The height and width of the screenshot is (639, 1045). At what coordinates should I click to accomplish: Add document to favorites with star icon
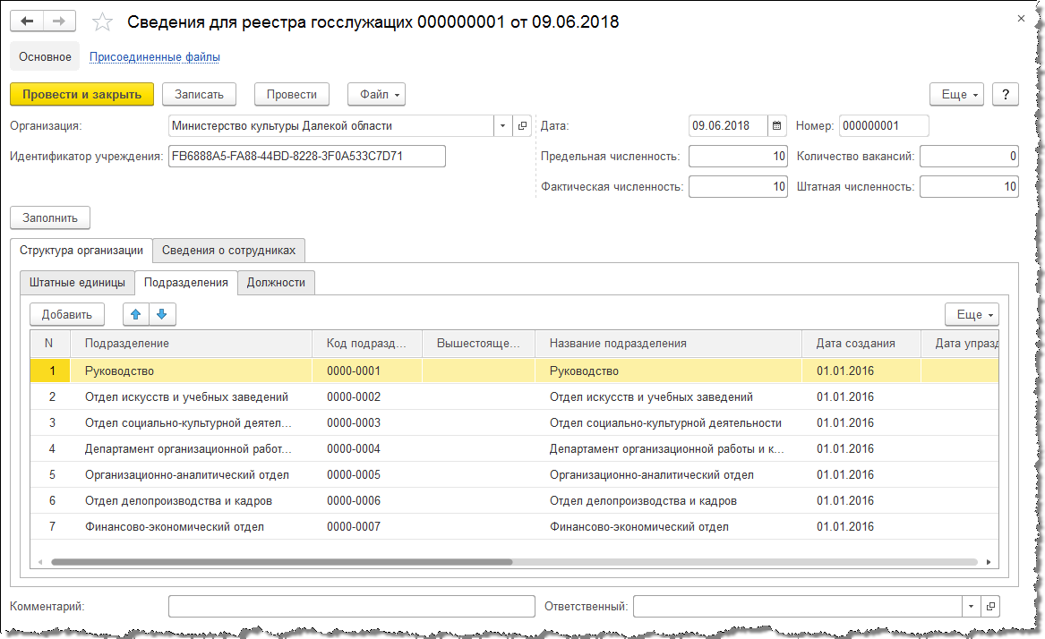[102, 22]
